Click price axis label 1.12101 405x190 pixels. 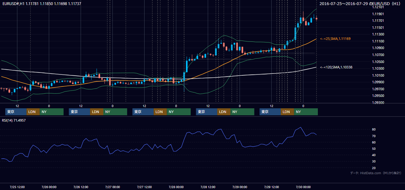(378, 7)
